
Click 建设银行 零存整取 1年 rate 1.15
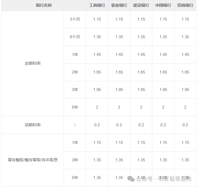pos(141,143)
